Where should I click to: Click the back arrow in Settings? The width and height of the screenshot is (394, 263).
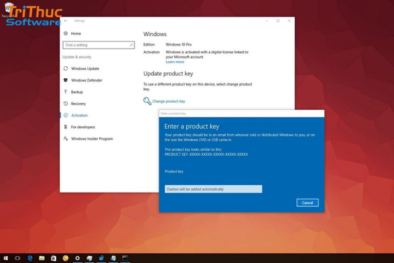pyautogui.click(x=66, y=21)
